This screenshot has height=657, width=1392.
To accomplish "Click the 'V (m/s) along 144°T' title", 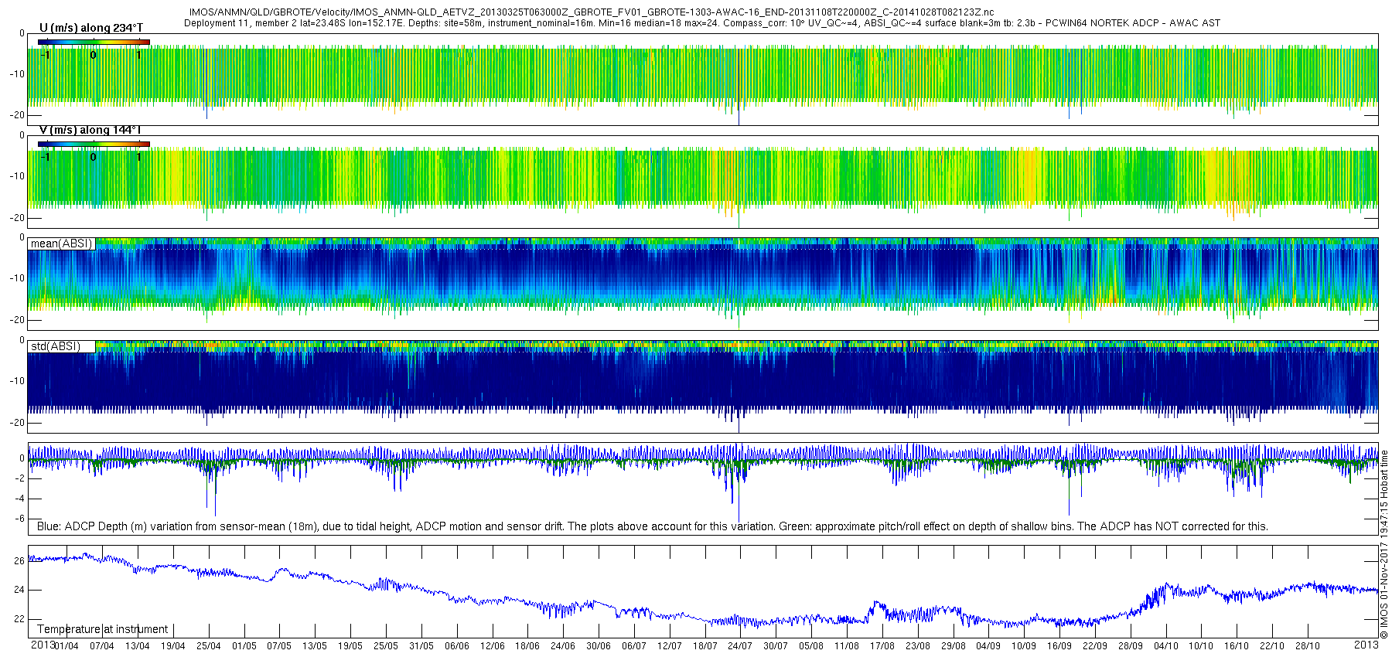I will click(90, 130).
